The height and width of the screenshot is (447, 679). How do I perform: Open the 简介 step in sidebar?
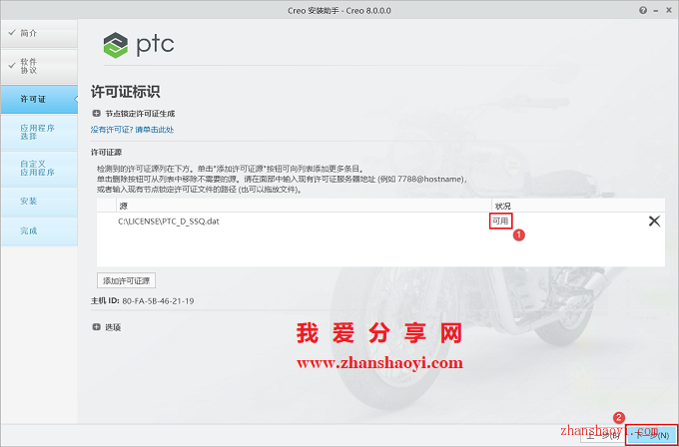39,33
